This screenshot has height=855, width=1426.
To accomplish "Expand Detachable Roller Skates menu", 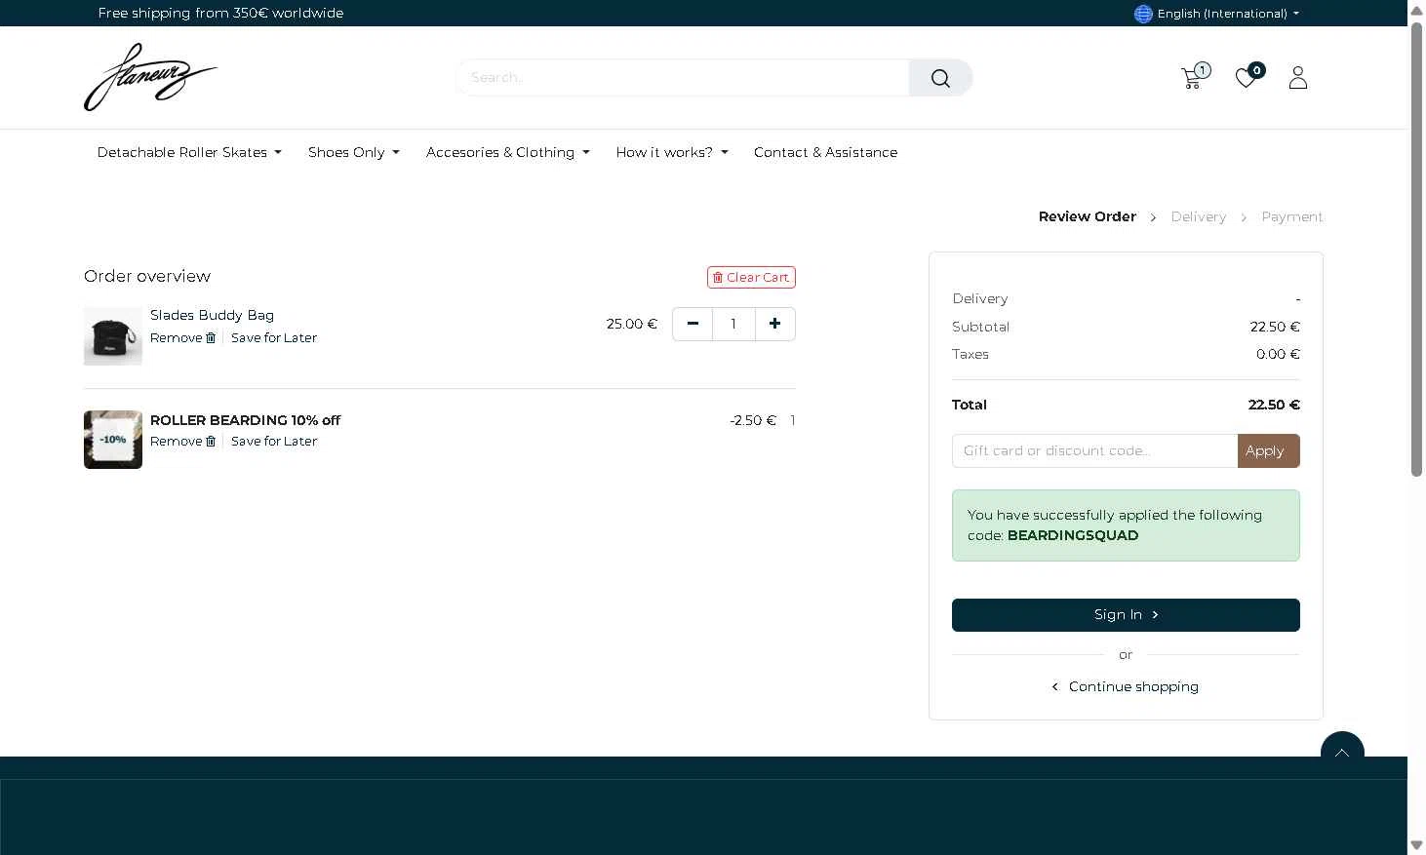I will pos(189,152).
